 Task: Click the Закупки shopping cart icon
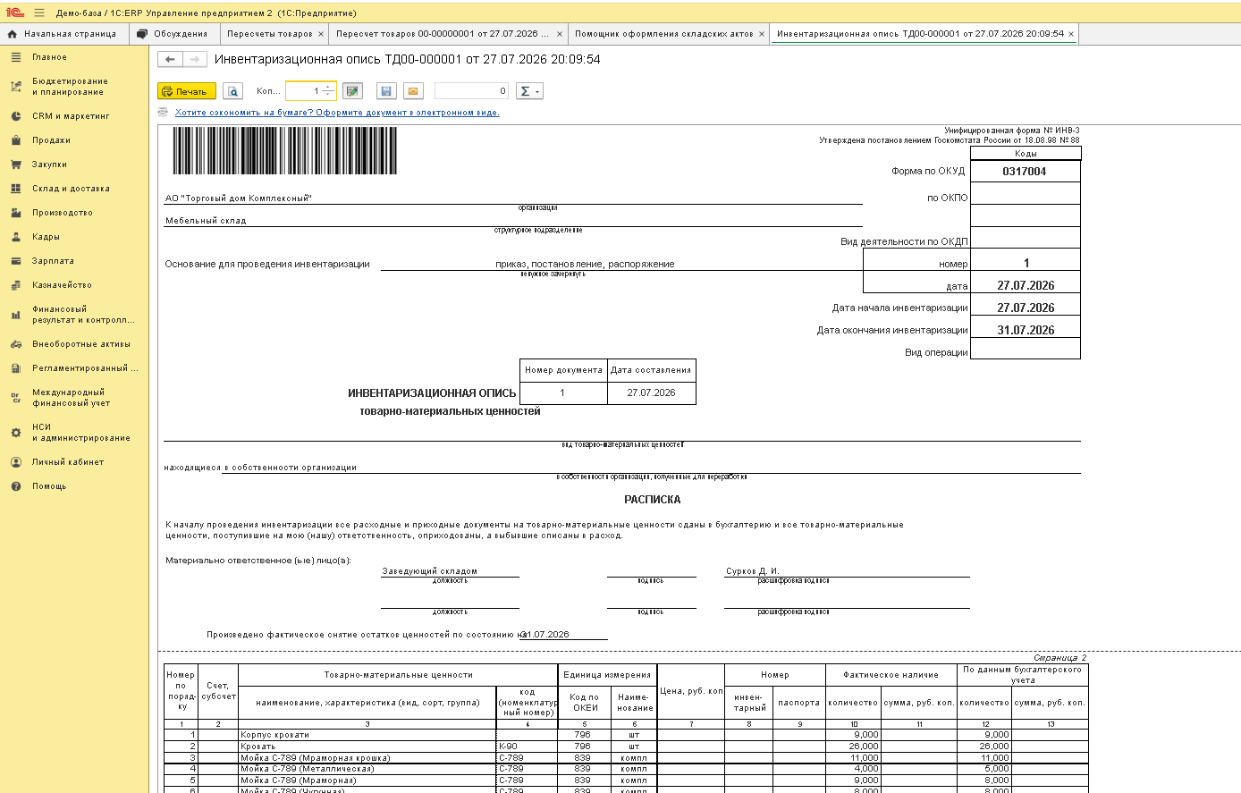pos(15,165)
